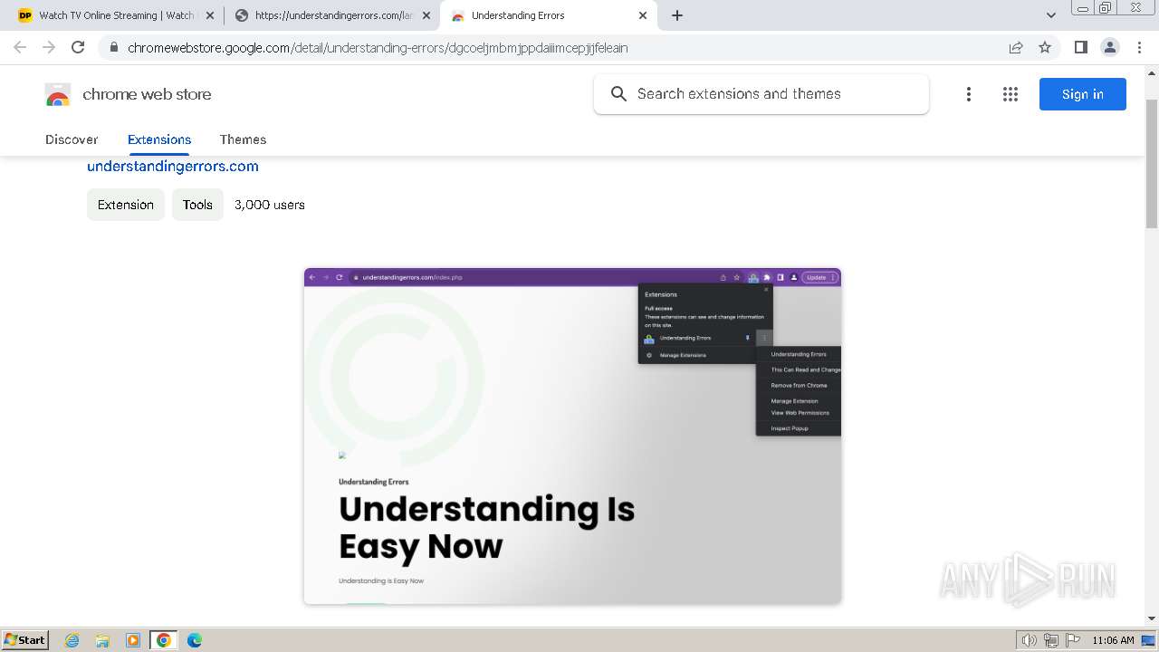Open the Google apps grid
Image resolution: width=1159 pixels, height=652 pixels.
pos(1011,94)
